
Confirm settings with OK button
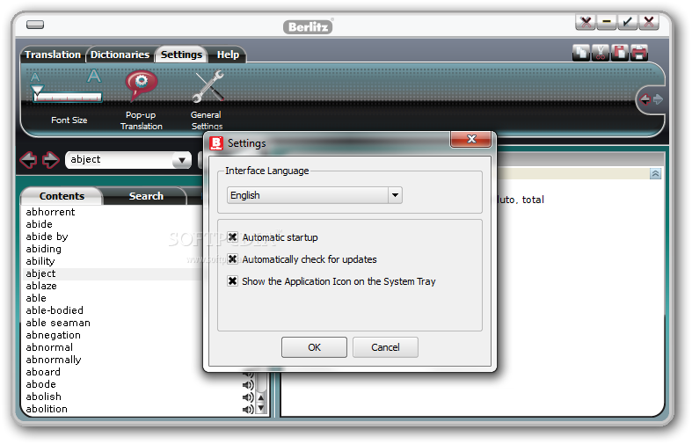pos(314,347)
